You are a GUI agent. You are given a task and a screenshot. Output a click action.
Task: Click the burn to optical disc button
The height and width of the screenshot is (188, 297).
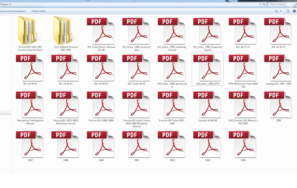(13, 11)
